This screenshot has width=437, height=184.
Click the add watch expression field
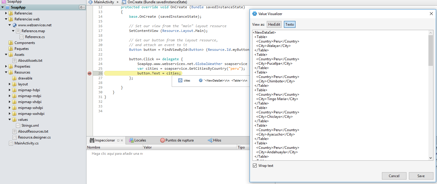pos(117,154)
